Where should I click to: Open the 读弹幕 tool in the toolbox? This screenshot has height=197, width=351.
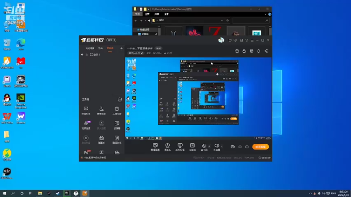click(117, 125)
